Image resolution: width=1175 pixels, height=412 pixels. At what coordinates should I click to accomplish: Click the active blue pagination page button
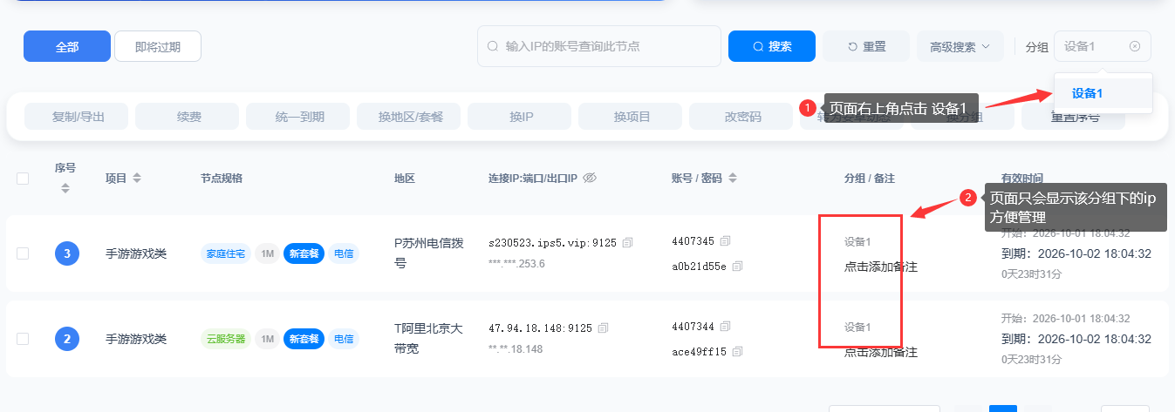[x=1003, y=409]
